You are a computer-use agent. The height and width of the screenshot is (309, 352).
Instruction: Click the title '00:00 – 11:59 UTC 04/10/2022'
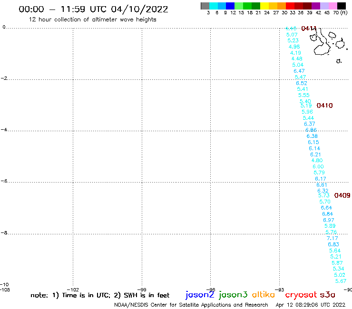(x=93, y=9)
